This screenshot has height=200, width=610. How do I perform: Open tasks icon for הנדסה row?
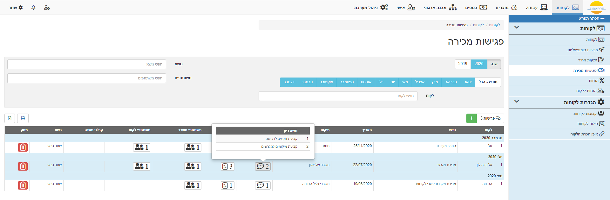227,185
